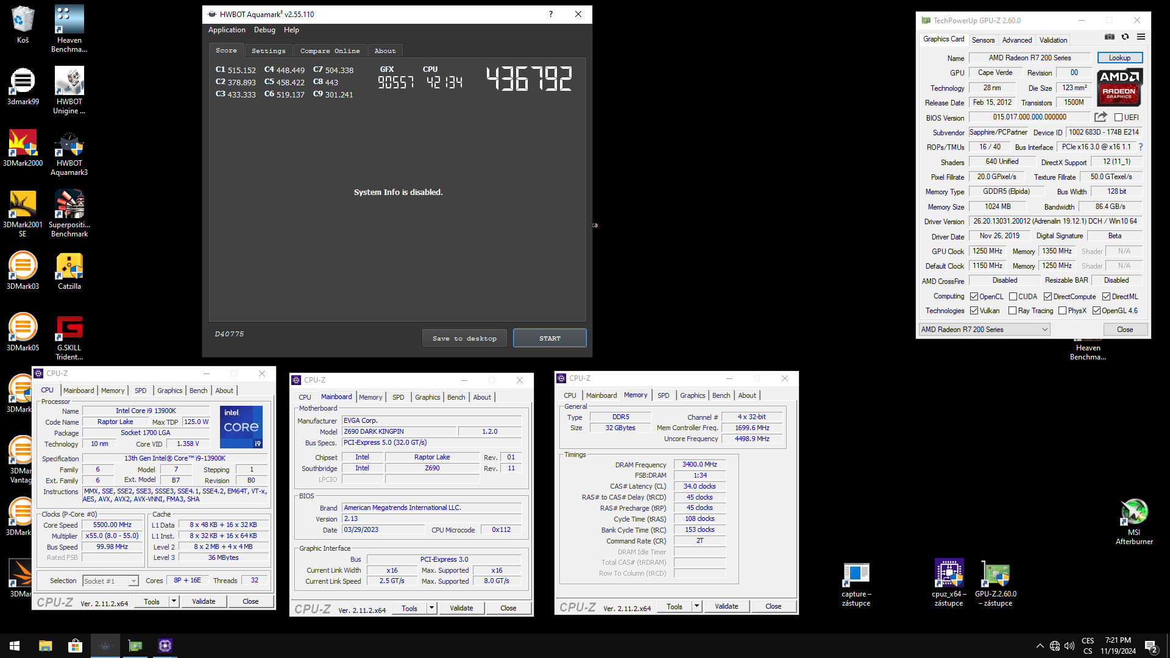The width and height of the screenshot is (1170, 658).
Task: Open Catzilla desktop icon
Action: point(69,271)
